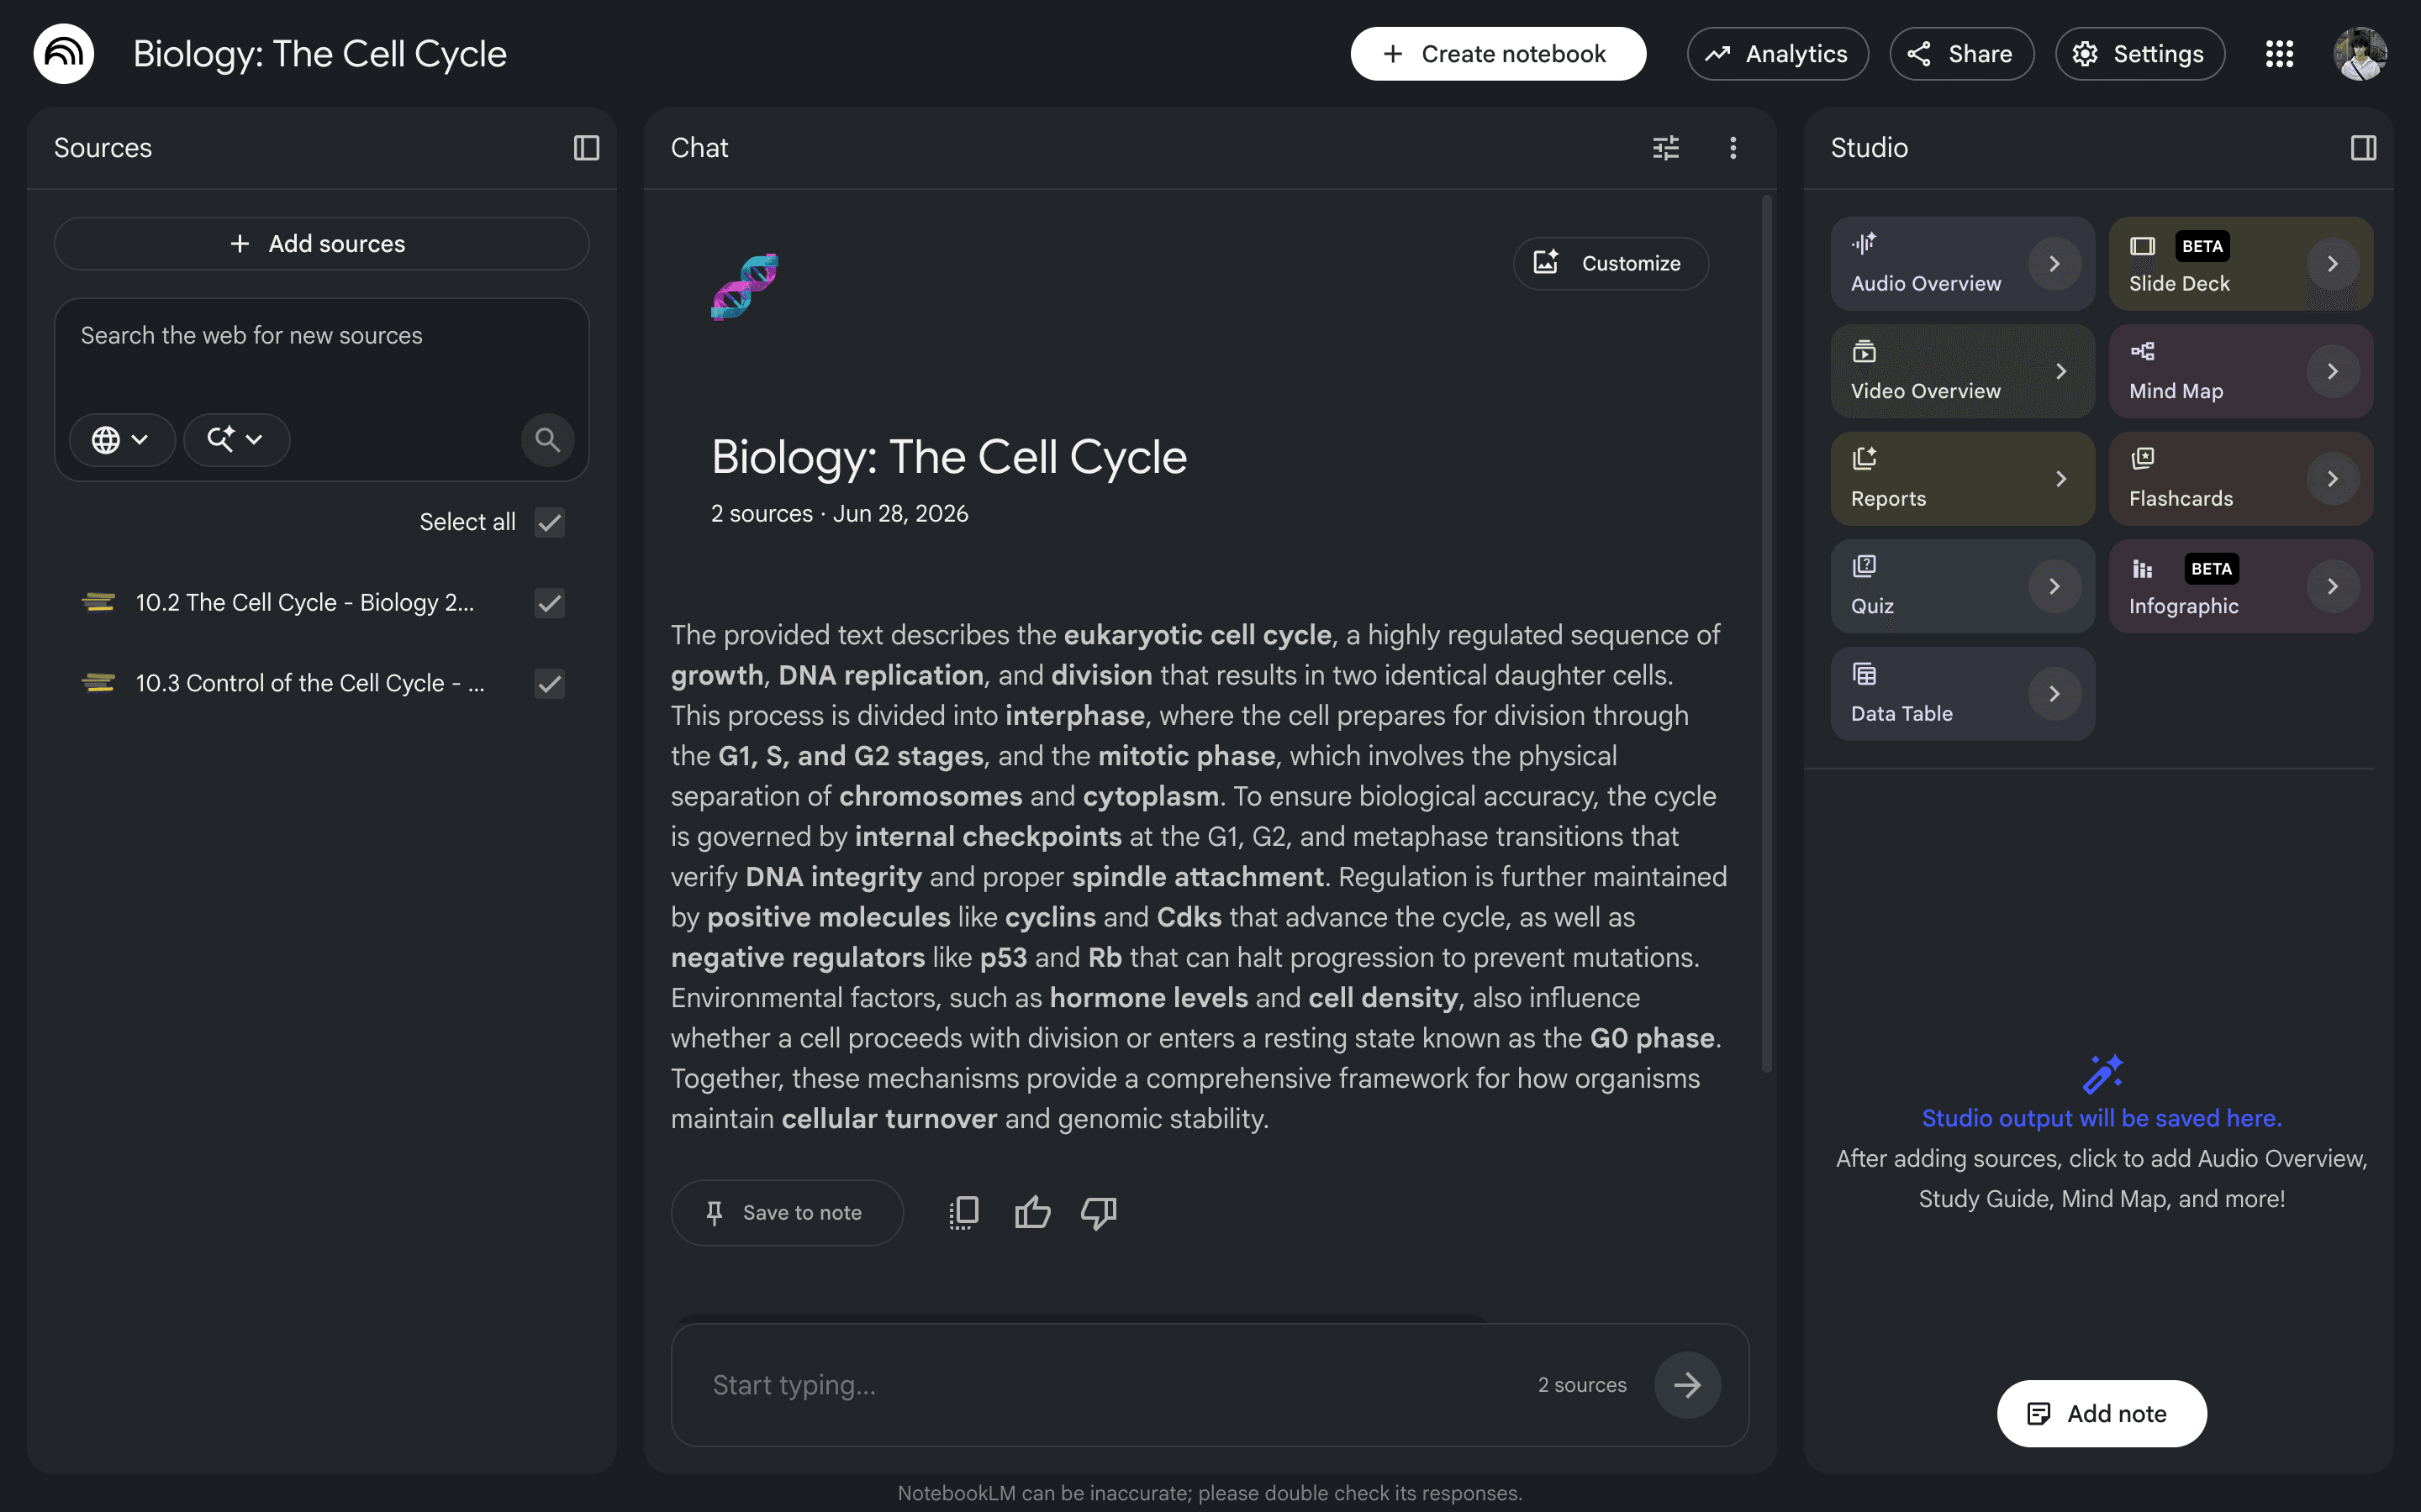Click the NotebookLM logo icon

(64, 54)
